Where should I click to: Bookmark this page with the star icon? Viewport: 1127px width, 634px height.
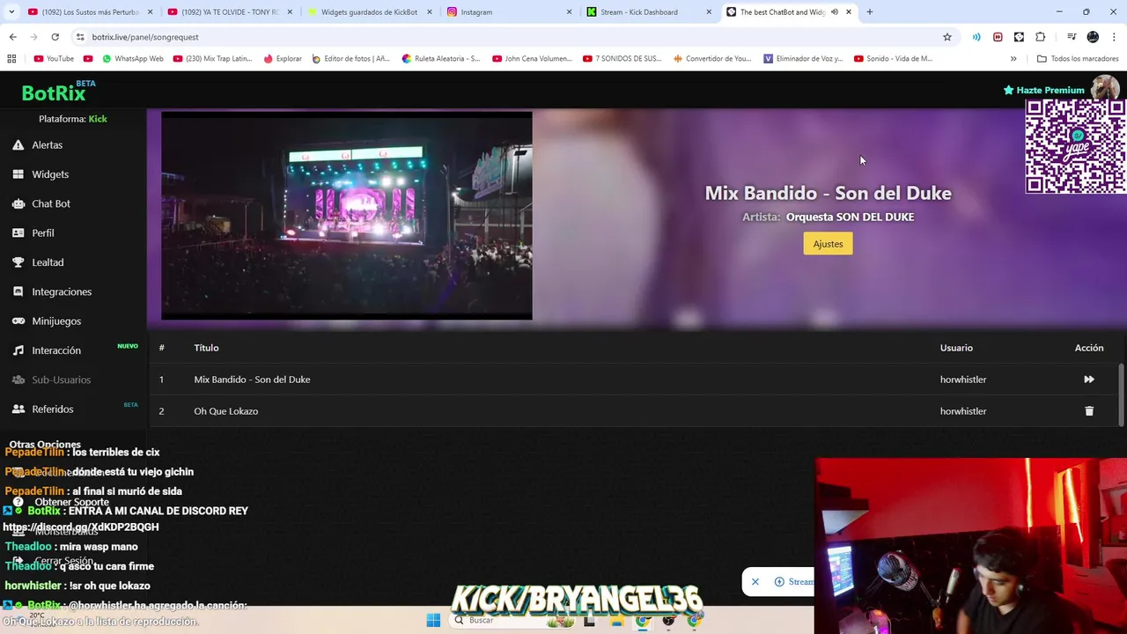[x=947, y=37]
